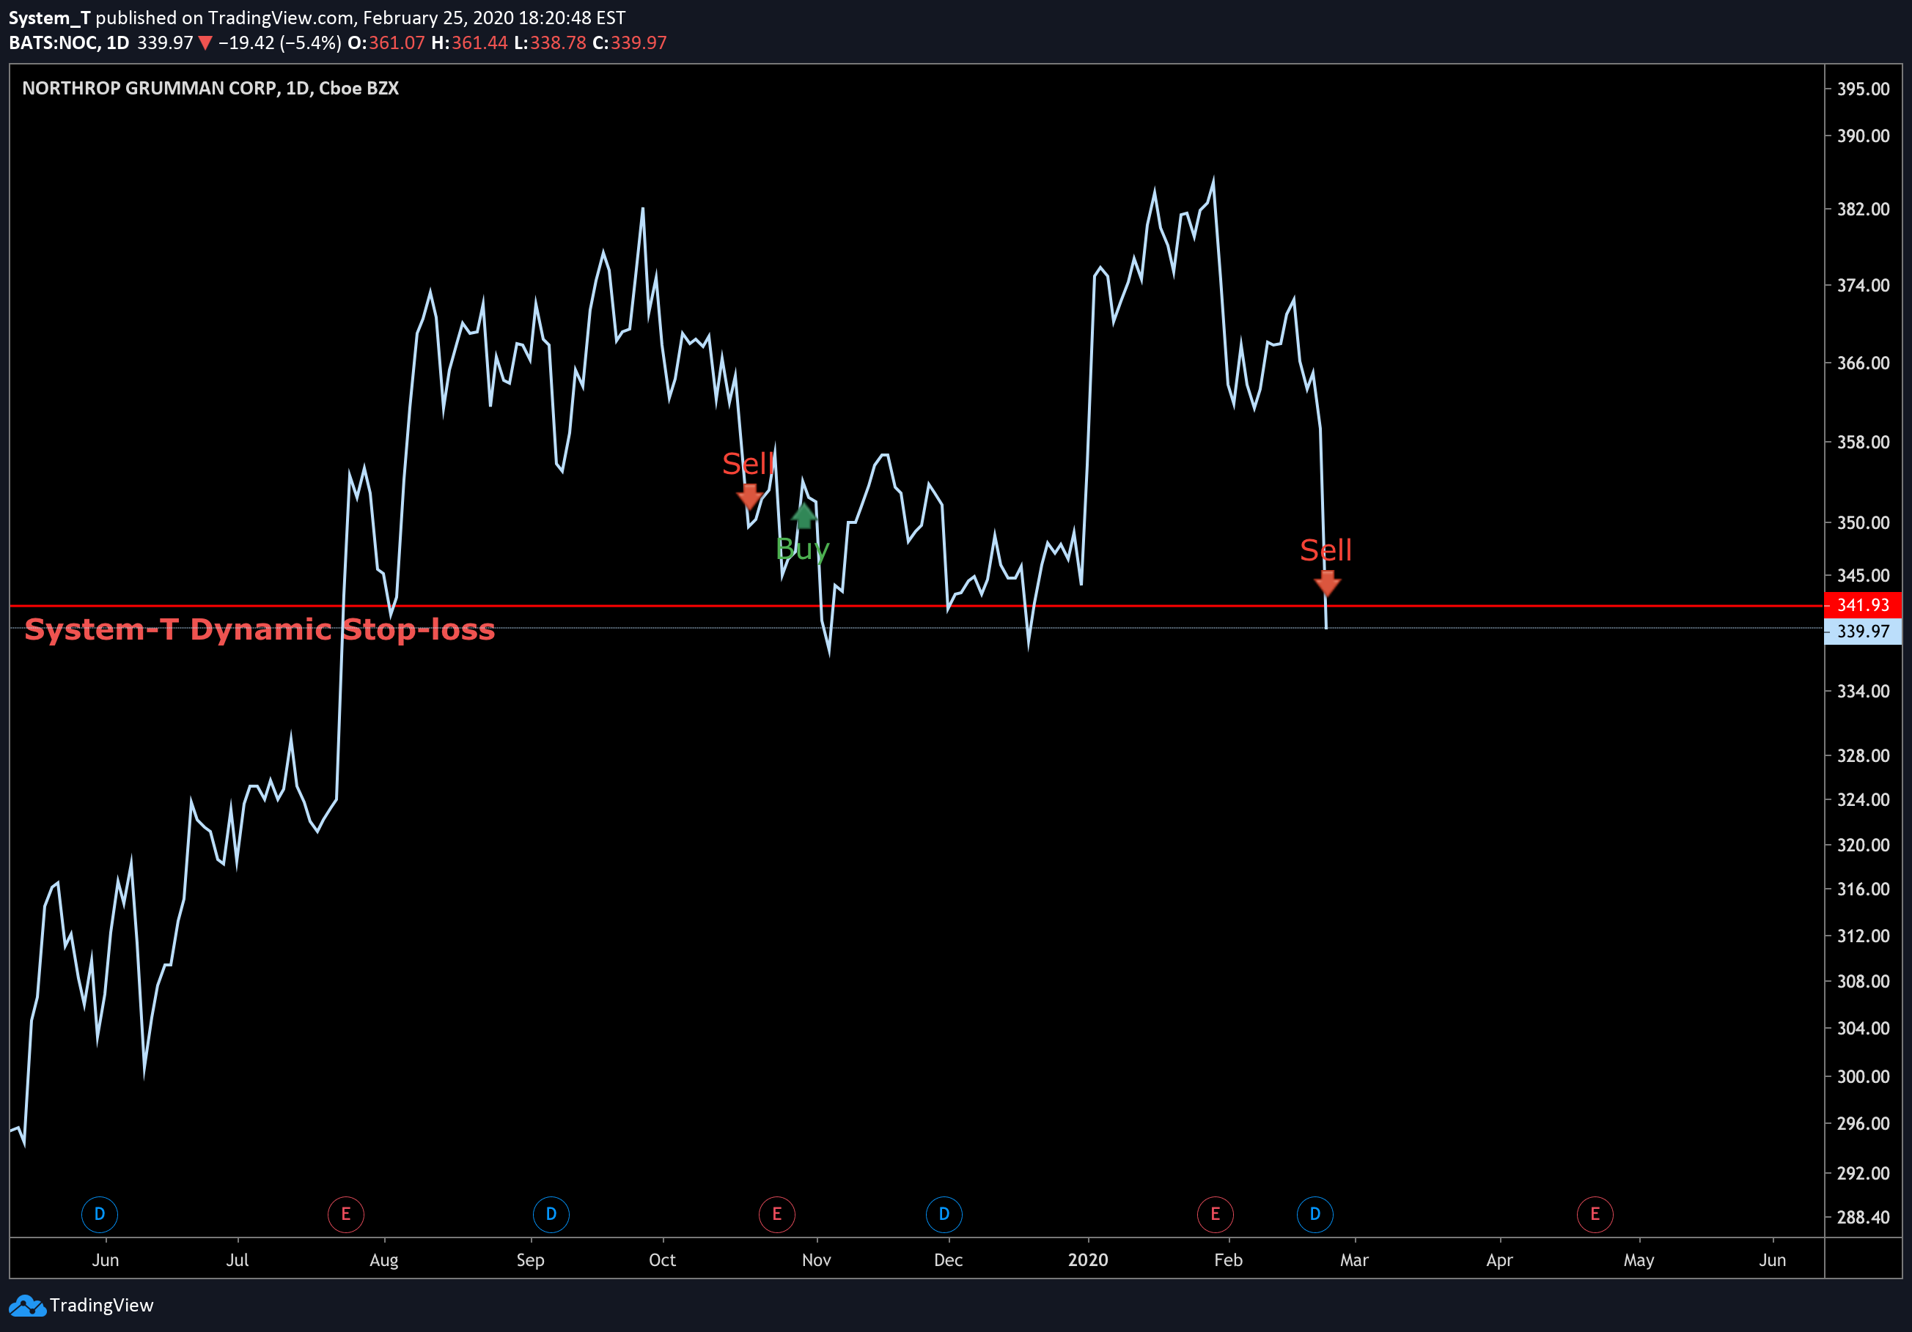
Task: Click the green Buy text label
Action: coord(803,550)
